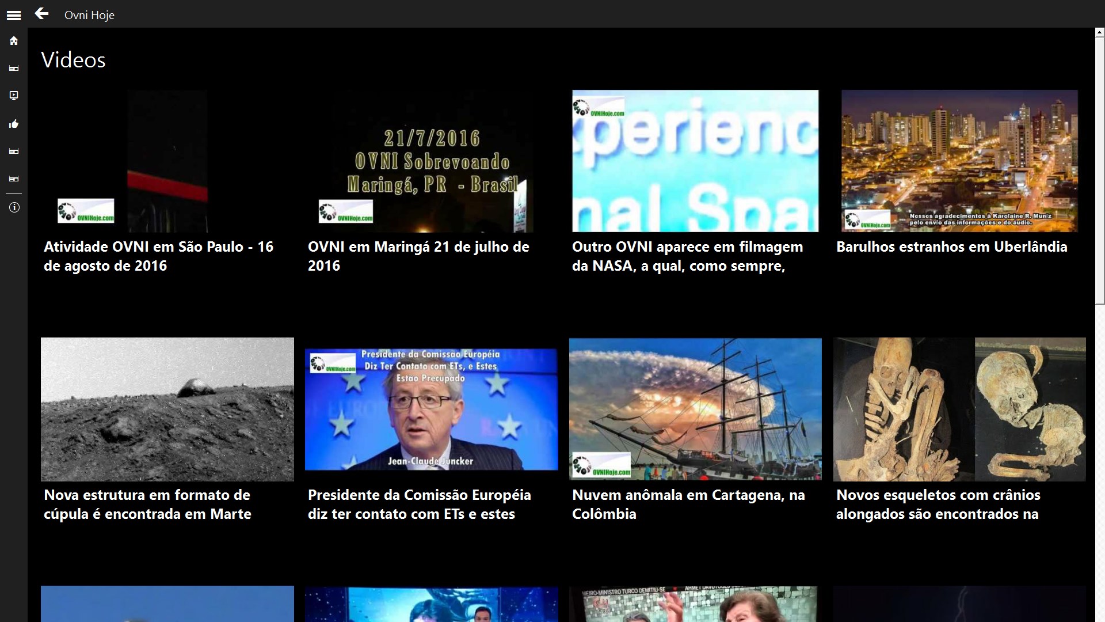The width and height of the screenshot is (1105, 622).
Task: Open Barulhos estranhos em Uberlândia city thumbnail
Action: point(959,161)
